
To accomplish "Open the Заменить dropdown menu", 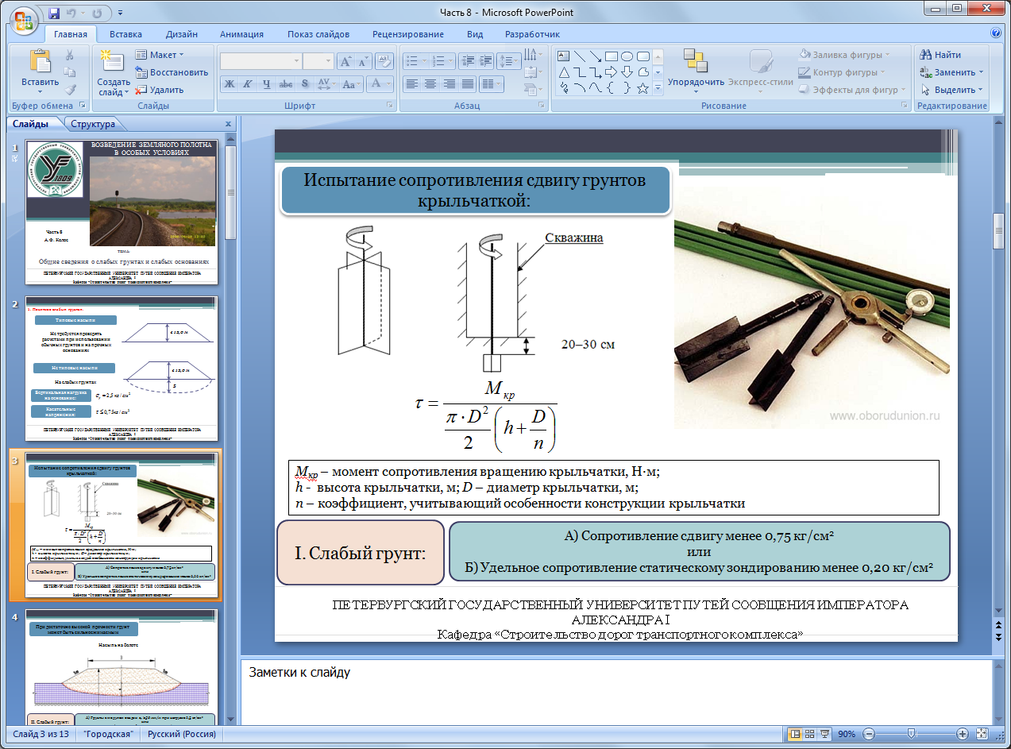I will point(951,72).
